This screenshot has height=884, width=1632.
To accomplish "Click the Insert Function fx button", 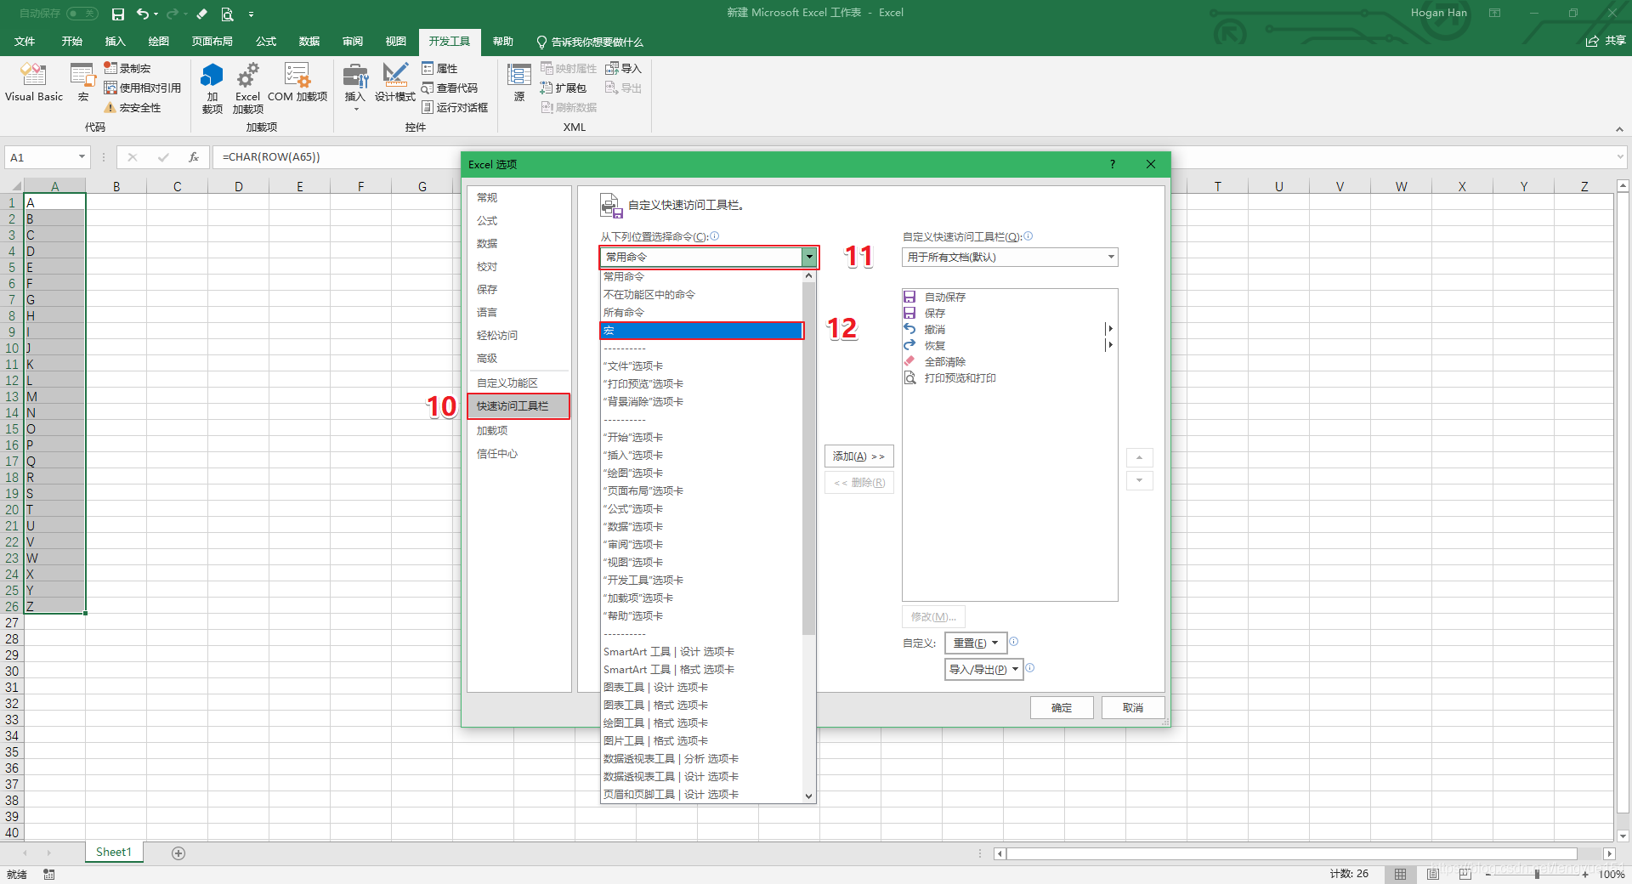I will (194, 157).
